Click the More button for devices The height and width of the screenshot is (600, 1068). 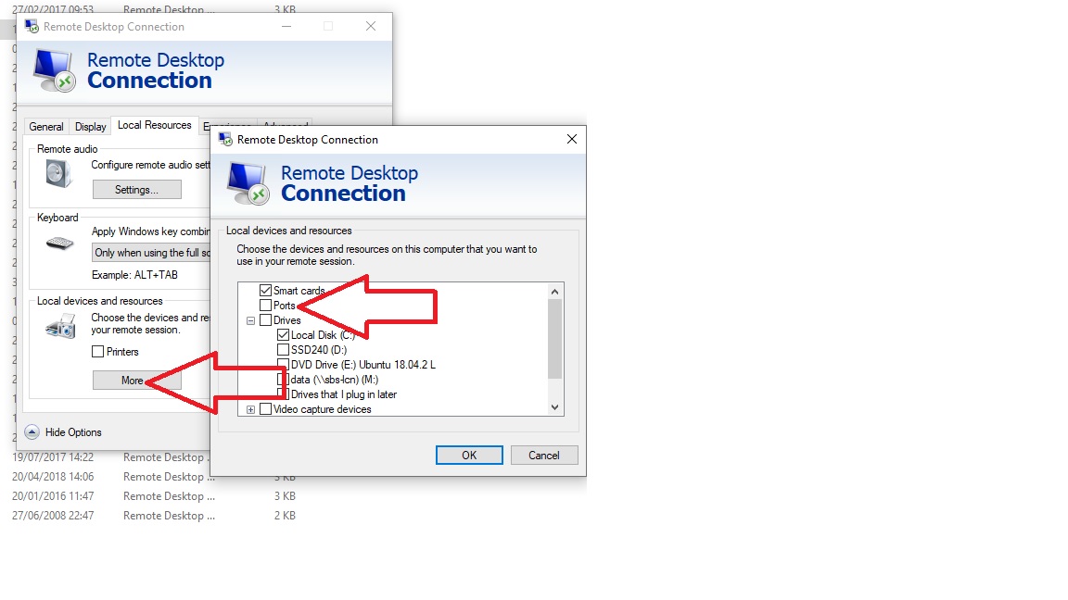(137, 381)
